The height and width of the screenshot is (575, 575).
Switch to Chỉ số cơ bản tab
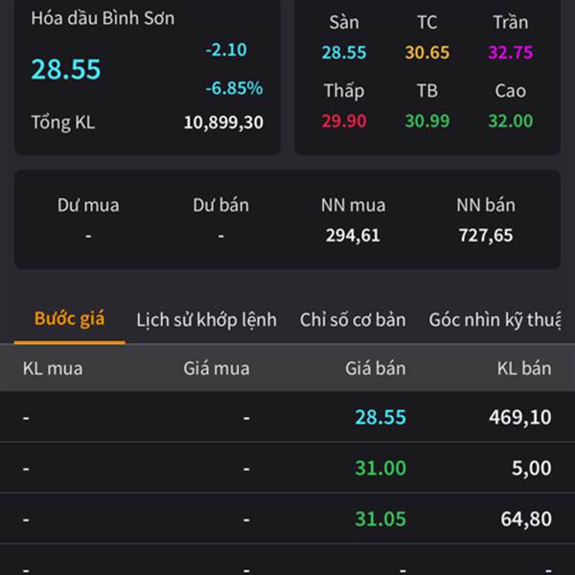(x=353, y=320)
